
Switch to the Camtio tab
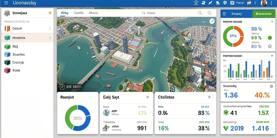click(79, 13)
